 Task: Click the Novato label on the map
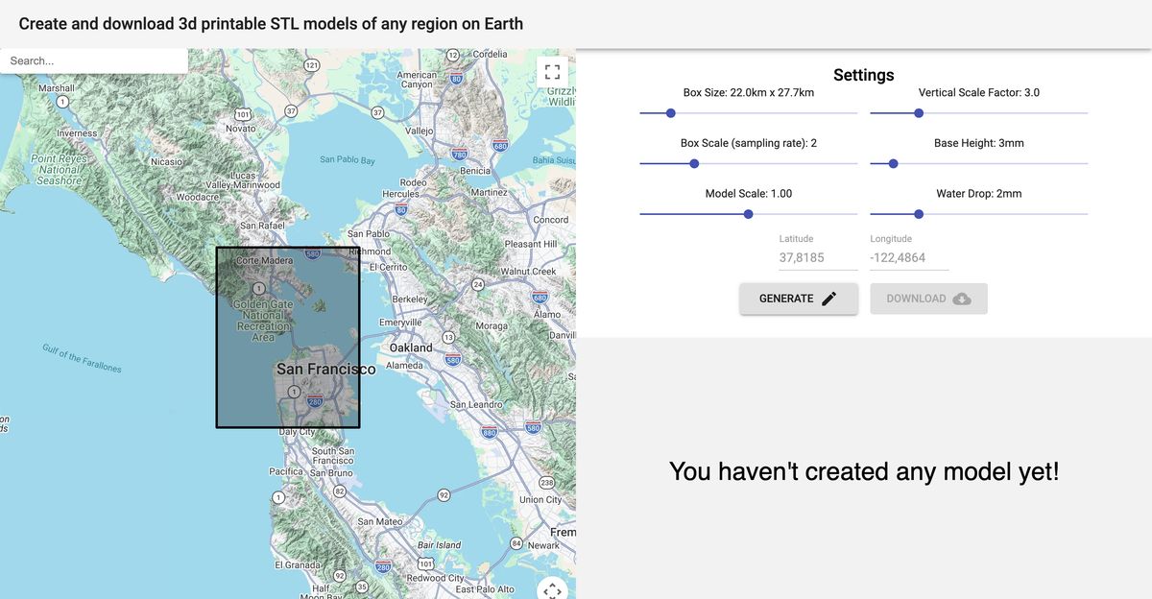click(240, 128)
